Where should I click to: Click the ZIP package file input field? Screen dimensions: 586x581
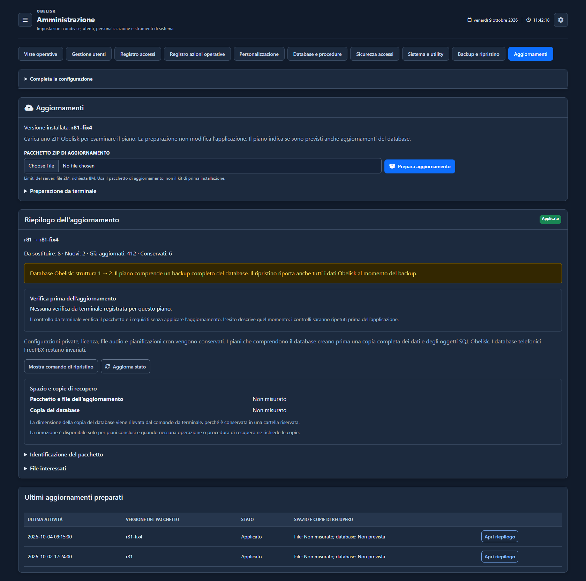(203, 166)
